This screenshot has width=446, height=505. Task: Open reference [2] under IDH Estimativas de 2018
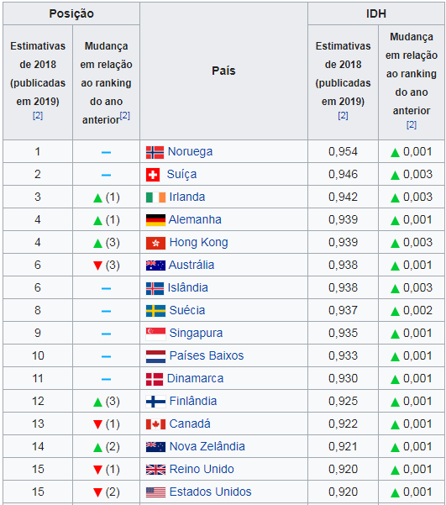[343, 115]
